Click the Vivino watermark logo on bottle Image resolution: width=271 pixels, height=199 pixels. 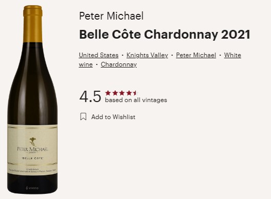pyautogui.click(x=32, y=188)
